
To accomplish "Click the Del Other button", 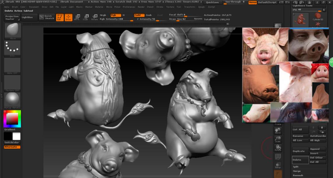I will (x=318, y=158).
